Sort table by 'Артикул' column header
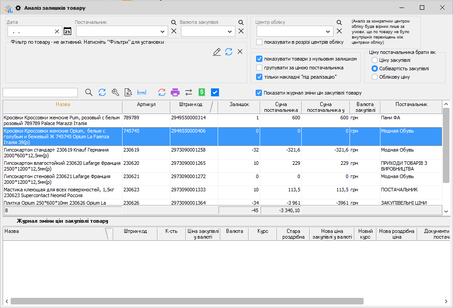The image size is (453, 308). pyautogui.click(x=146, y=105)
